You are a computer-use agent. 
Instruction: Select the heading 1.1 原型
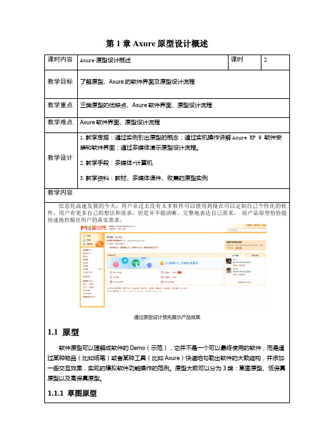(x=63, y=332)
